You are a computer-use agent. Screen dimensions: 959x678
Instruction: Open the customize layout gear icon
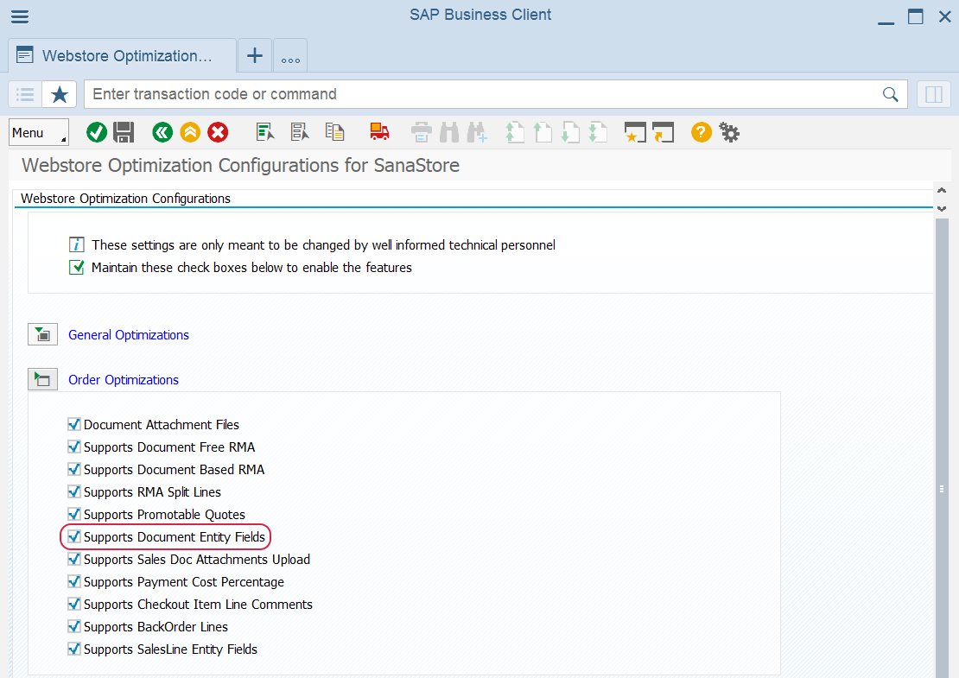coord(729,132)
